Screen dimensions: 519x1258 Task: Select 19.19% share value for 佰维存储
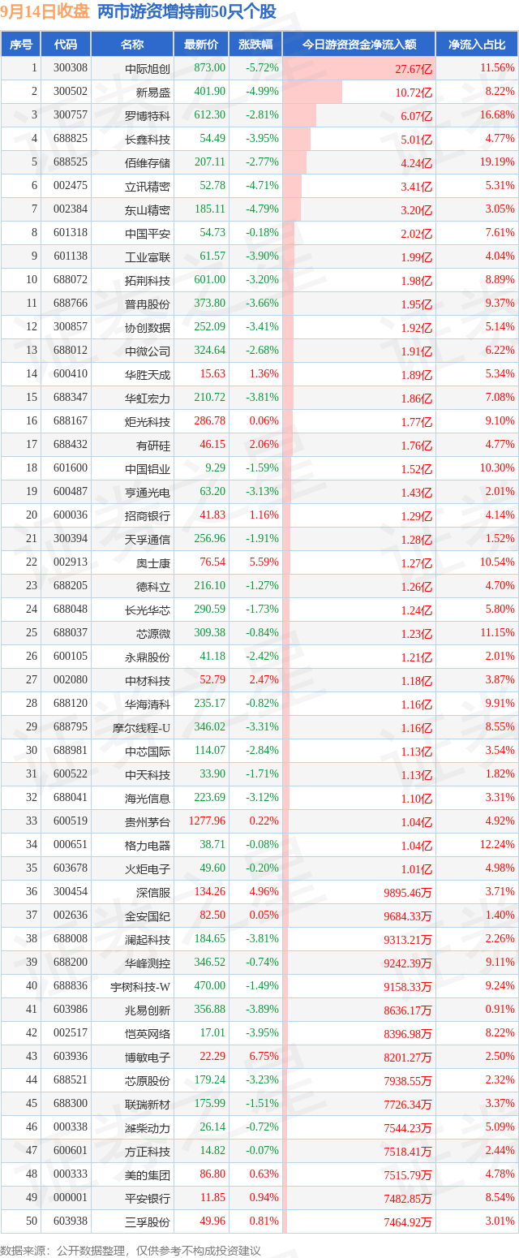[497, 162]
